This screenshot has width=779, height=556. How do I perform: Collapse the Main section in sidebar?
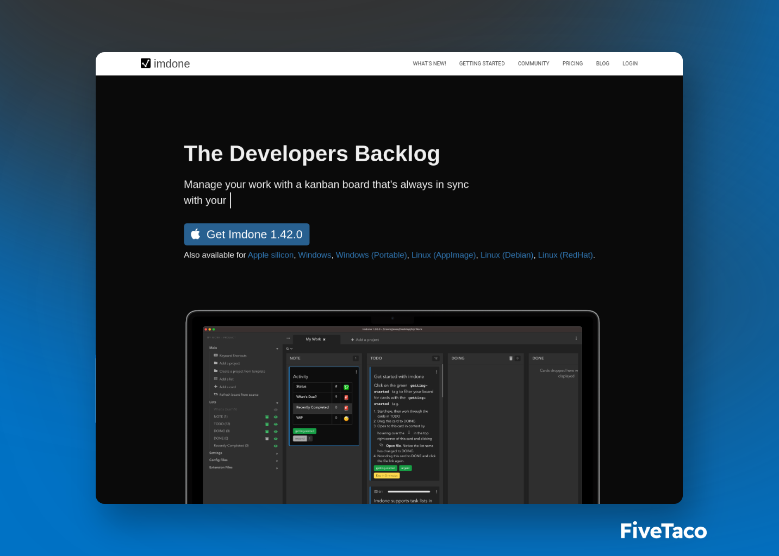click(x=277, y=349)
